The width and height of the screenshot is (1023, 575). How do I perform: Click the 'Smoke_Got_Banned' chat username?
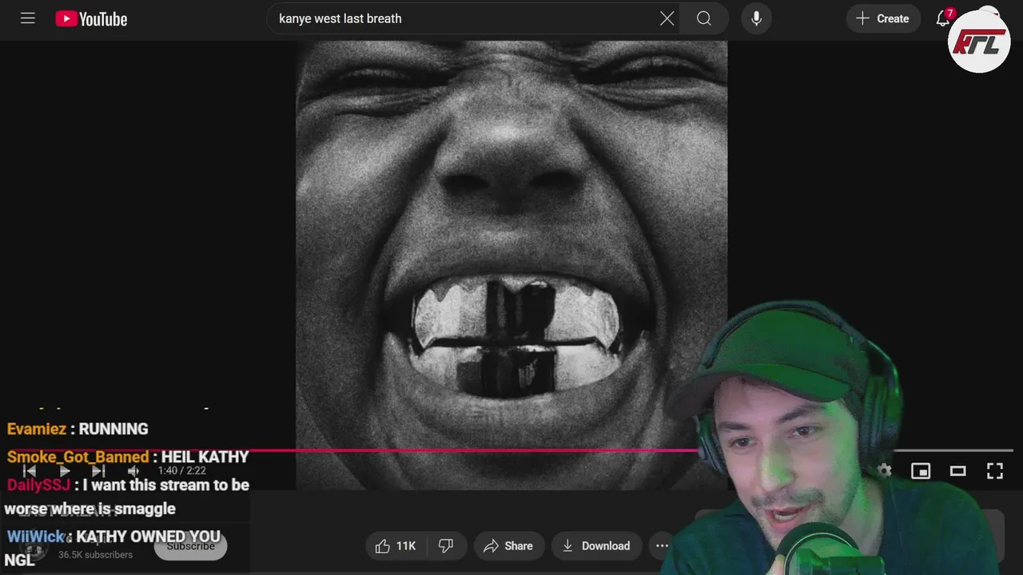tap(78, 457)
